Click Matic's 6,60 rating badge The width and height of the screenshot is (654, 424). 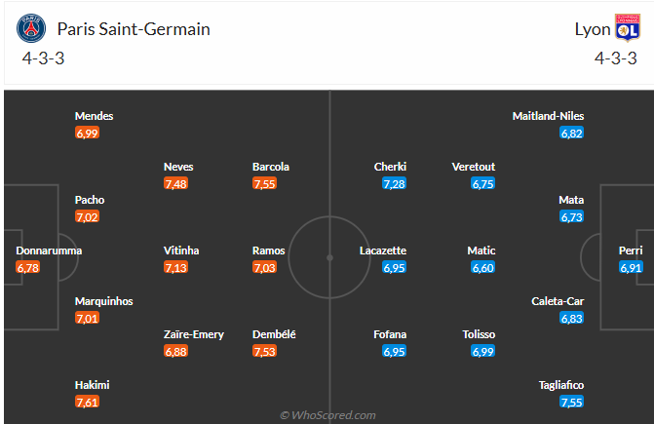[483, 267]
